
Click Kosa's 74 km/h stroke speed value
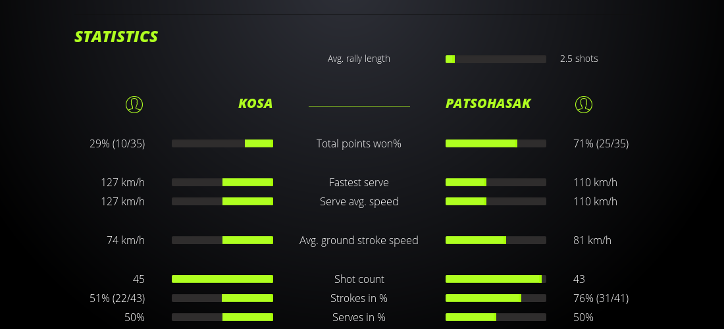[x=126, y=240]
